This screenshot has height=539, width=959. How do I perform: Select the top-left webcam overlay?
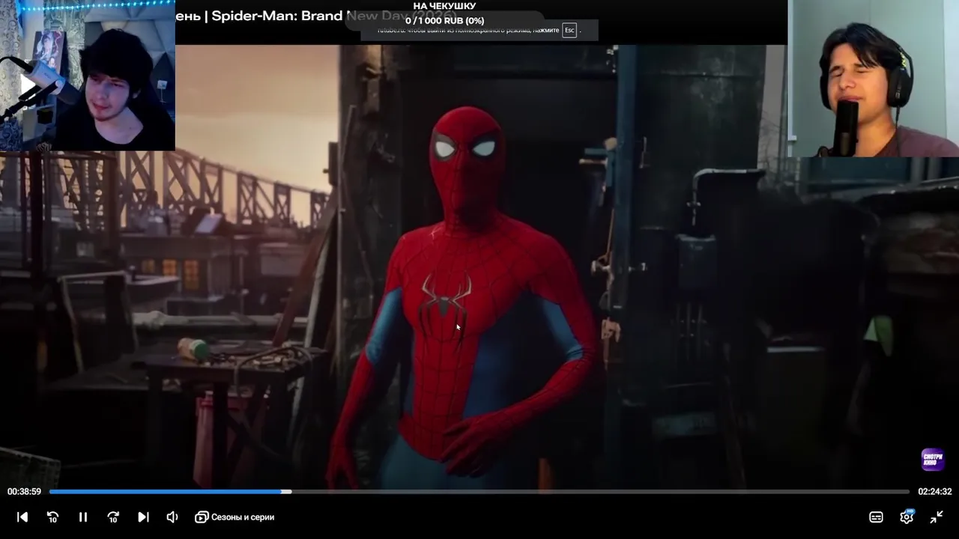(x=88, y=75)
